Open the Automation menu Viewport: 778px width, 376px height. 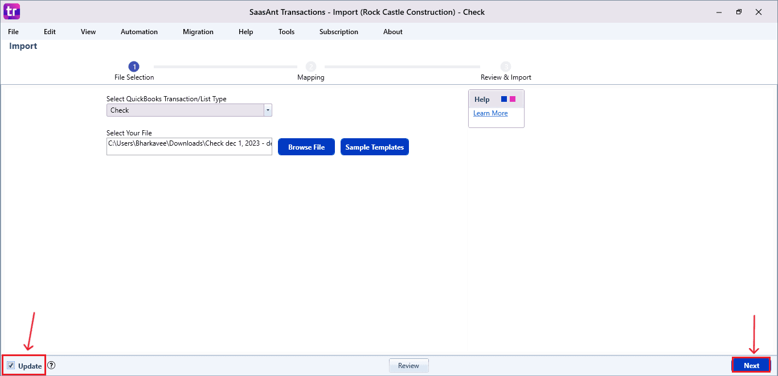(x=139, y=32)
